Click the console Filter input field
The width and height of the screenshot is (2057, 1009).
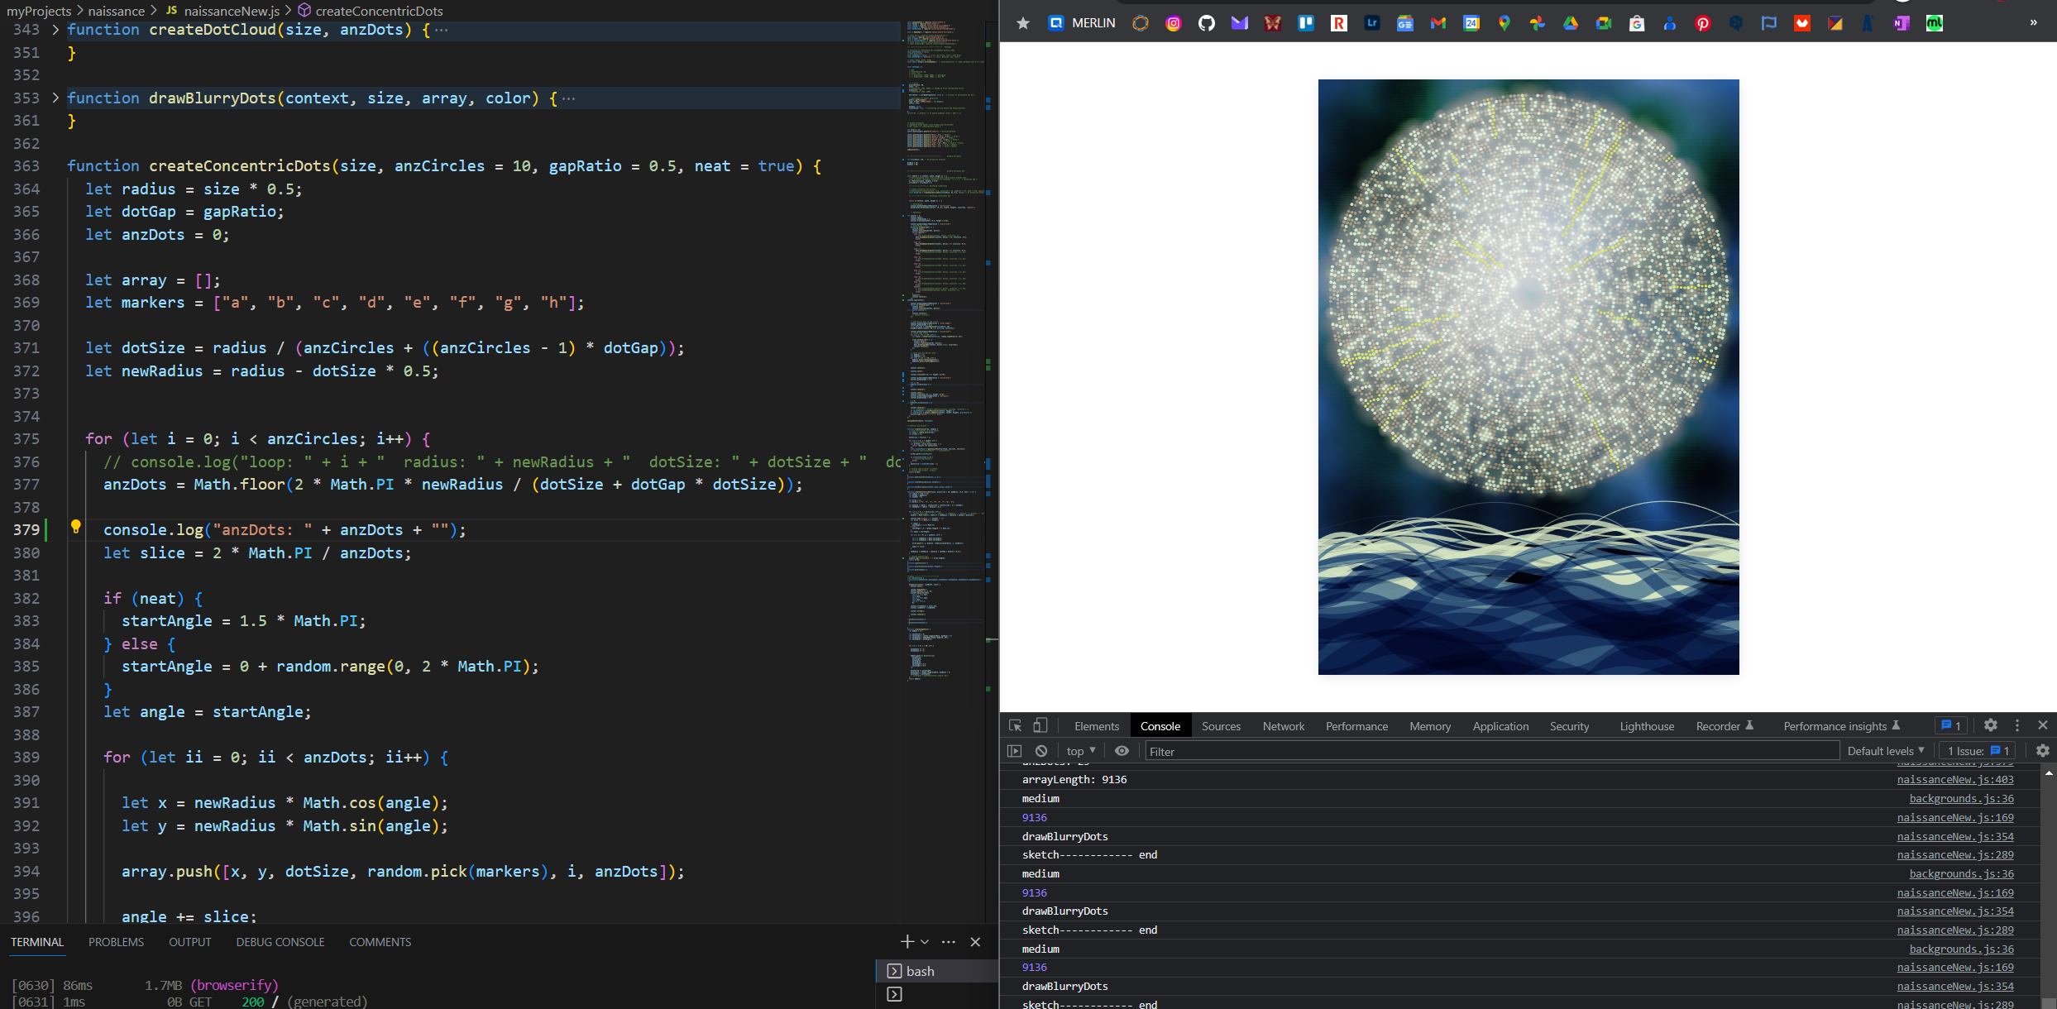click(1489, 751)
